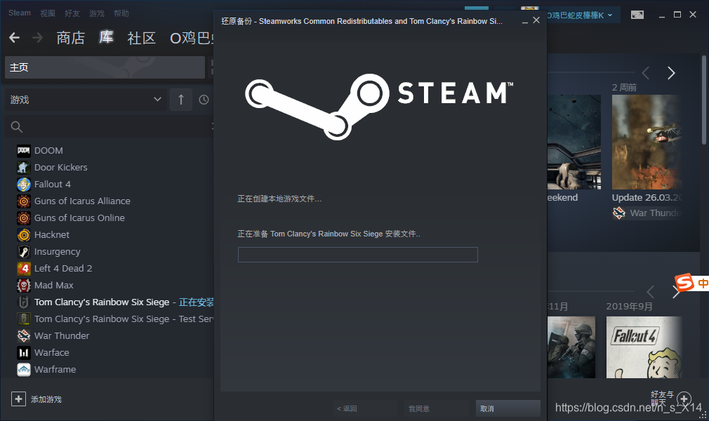Image resolution: width=709 pixels, height=421 pixels.
Task: Click the Warface game icon
Action: pos(23,353)
